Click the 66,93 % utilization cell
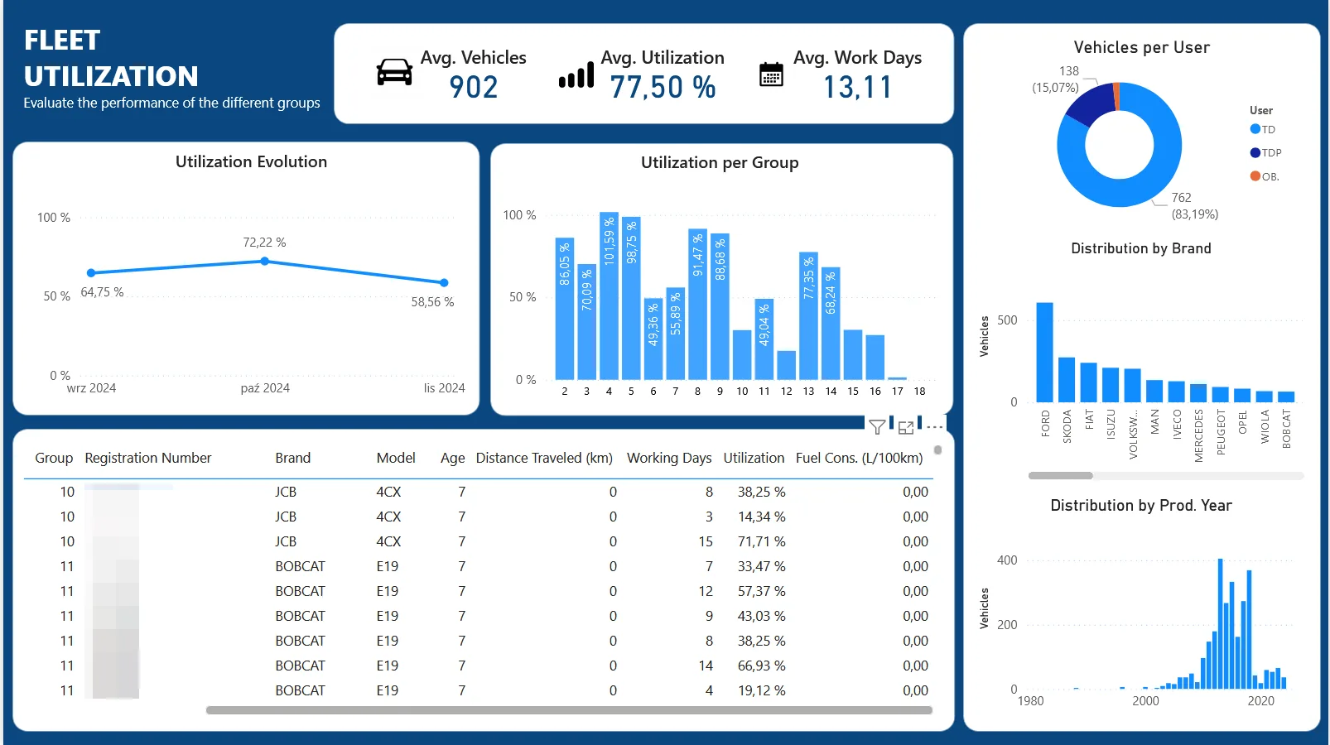This screenshot has height=745, width=1330. (762, 666)
